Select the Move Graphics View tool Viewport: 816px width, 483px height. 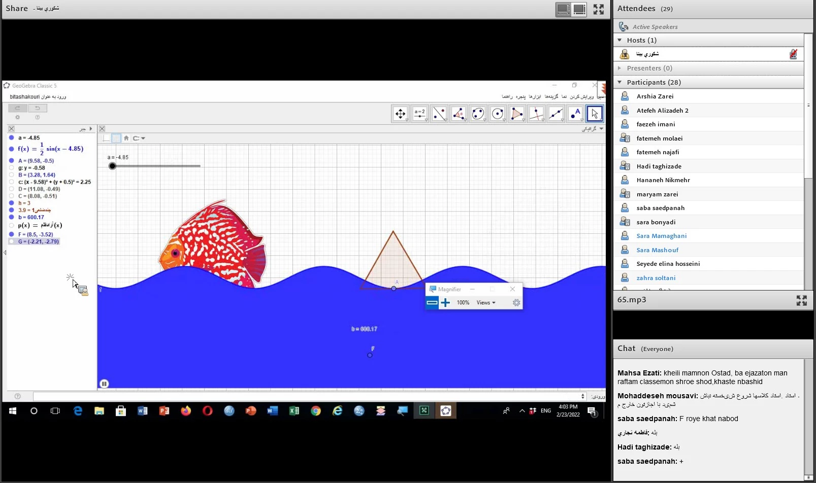click(x=400, y=114)
